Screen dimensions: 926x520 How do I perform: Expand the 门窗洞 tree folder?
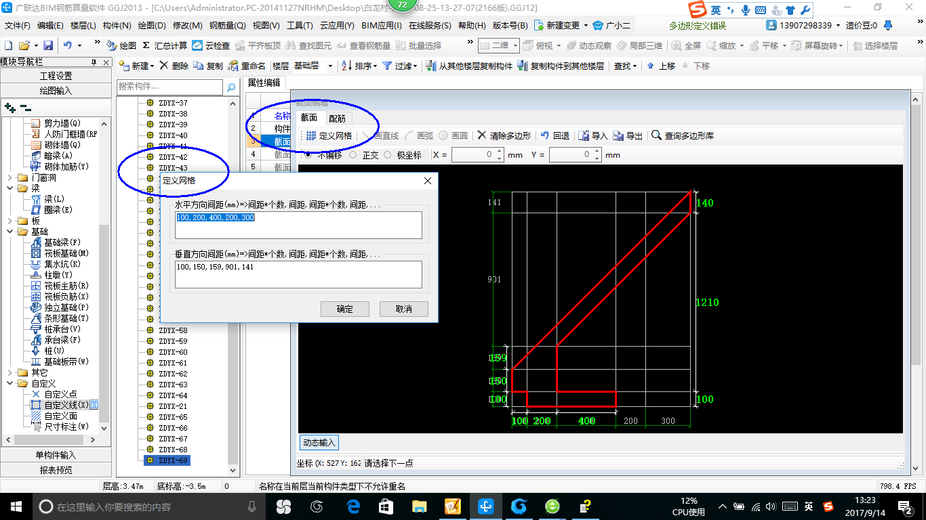[x=10, y=177]
